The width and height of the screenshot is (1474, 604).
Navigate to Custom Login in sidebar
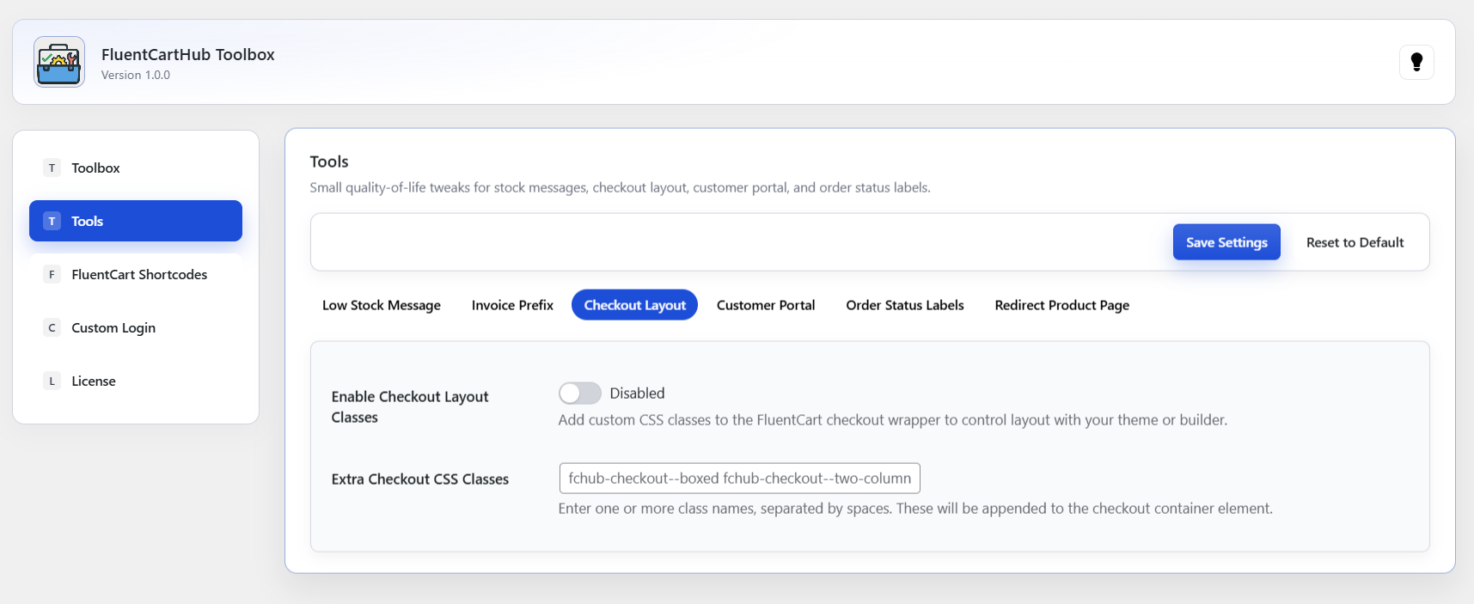pos(113,328)
